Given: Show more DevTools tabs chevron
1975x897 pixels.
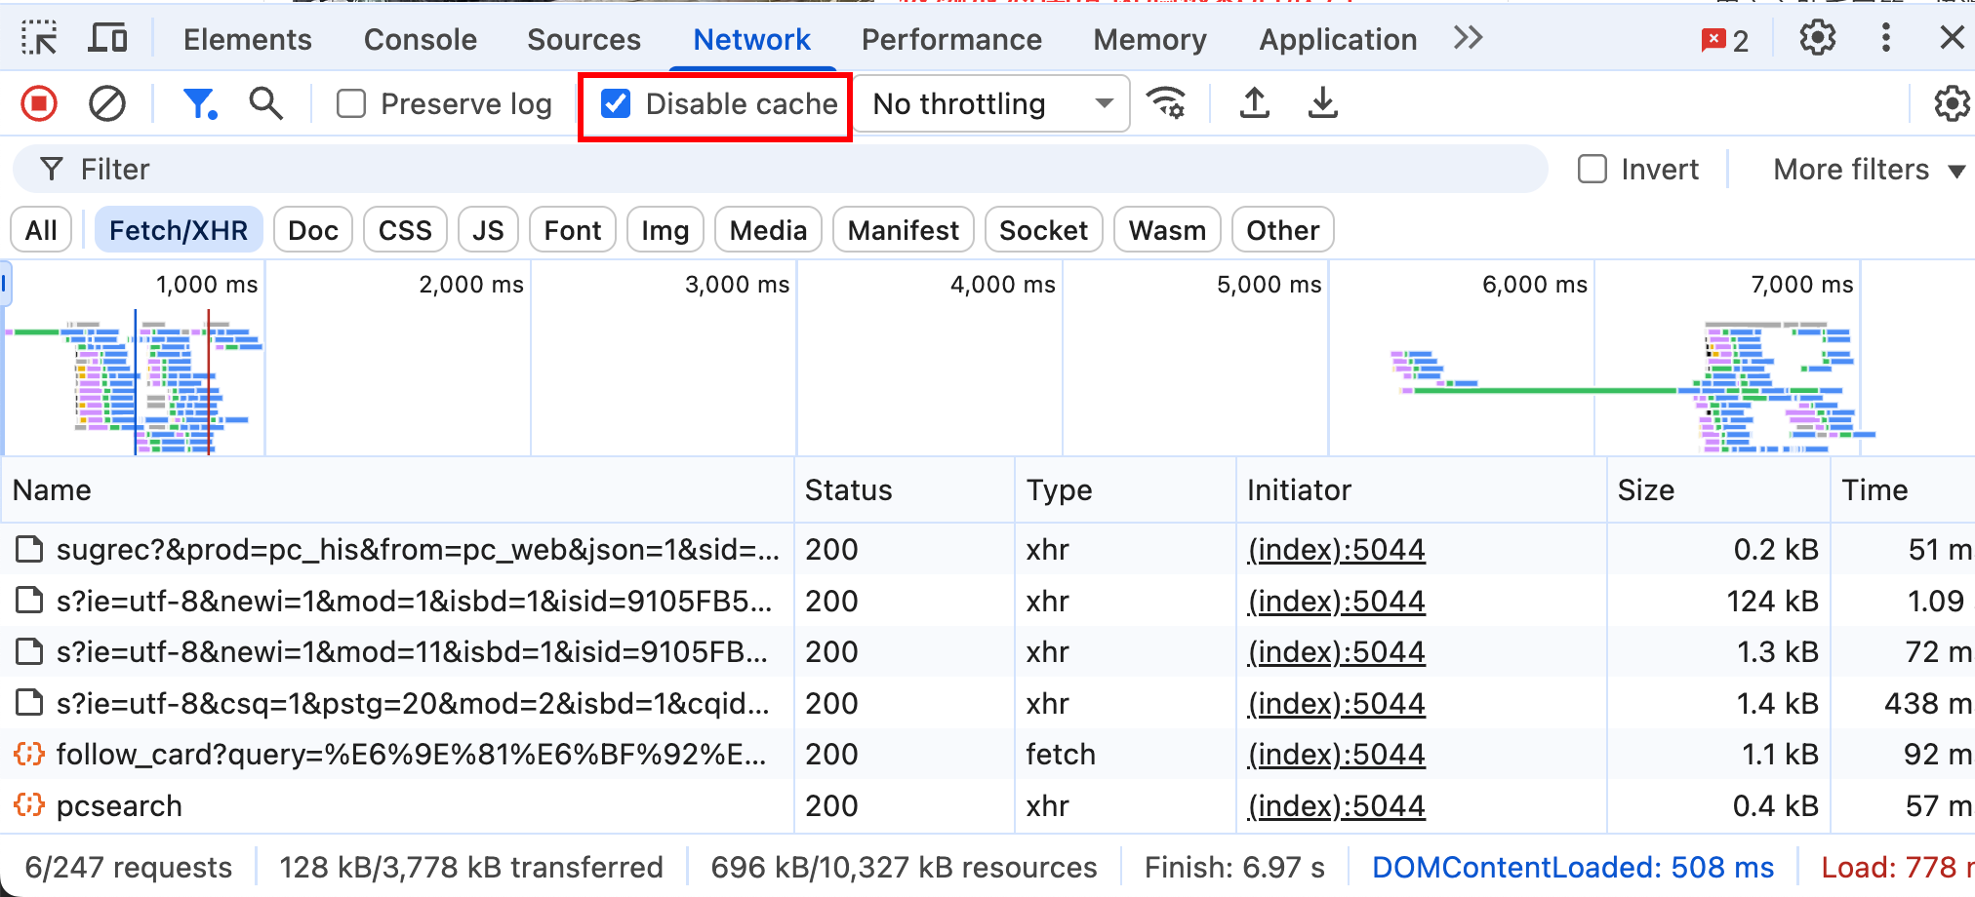Looking at the screenshot, I should (1468, 39).
